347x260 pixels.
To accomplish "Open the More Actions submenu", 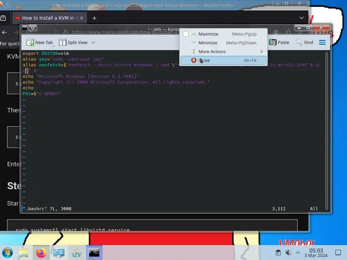I will click(224, 51).
